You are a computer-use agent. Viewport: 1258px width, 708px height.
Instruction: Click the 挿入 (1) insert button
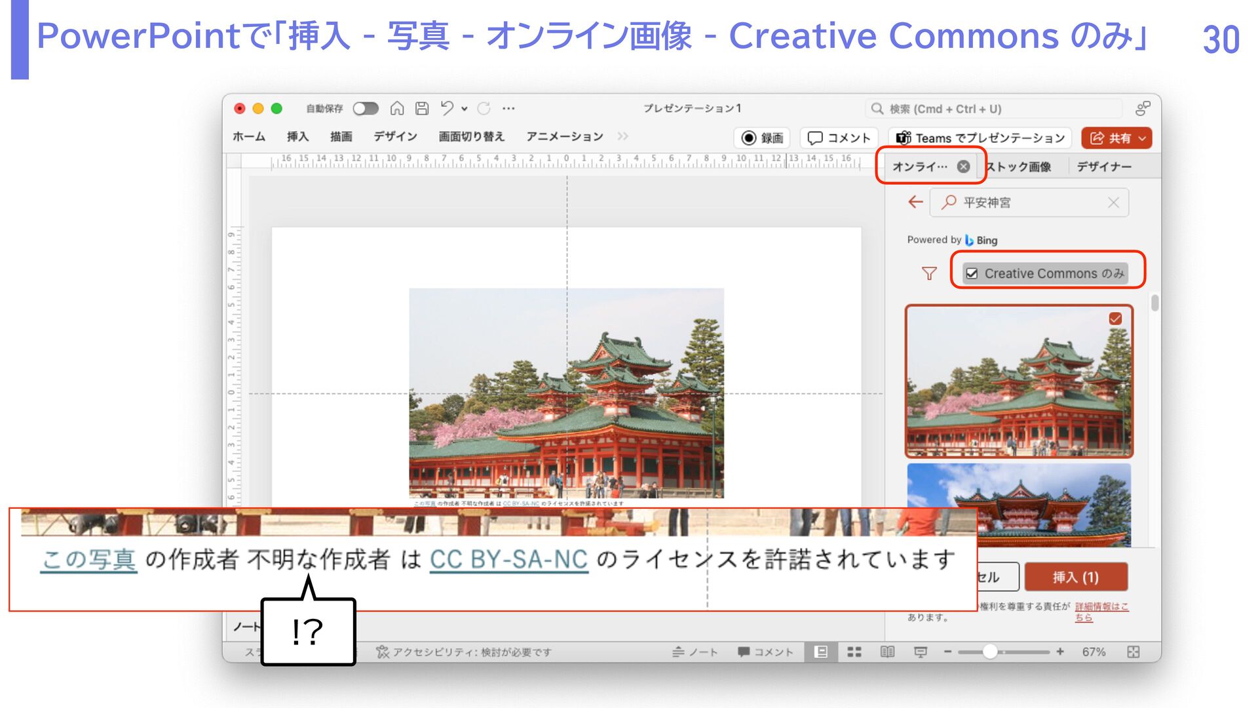[1075, 577]
